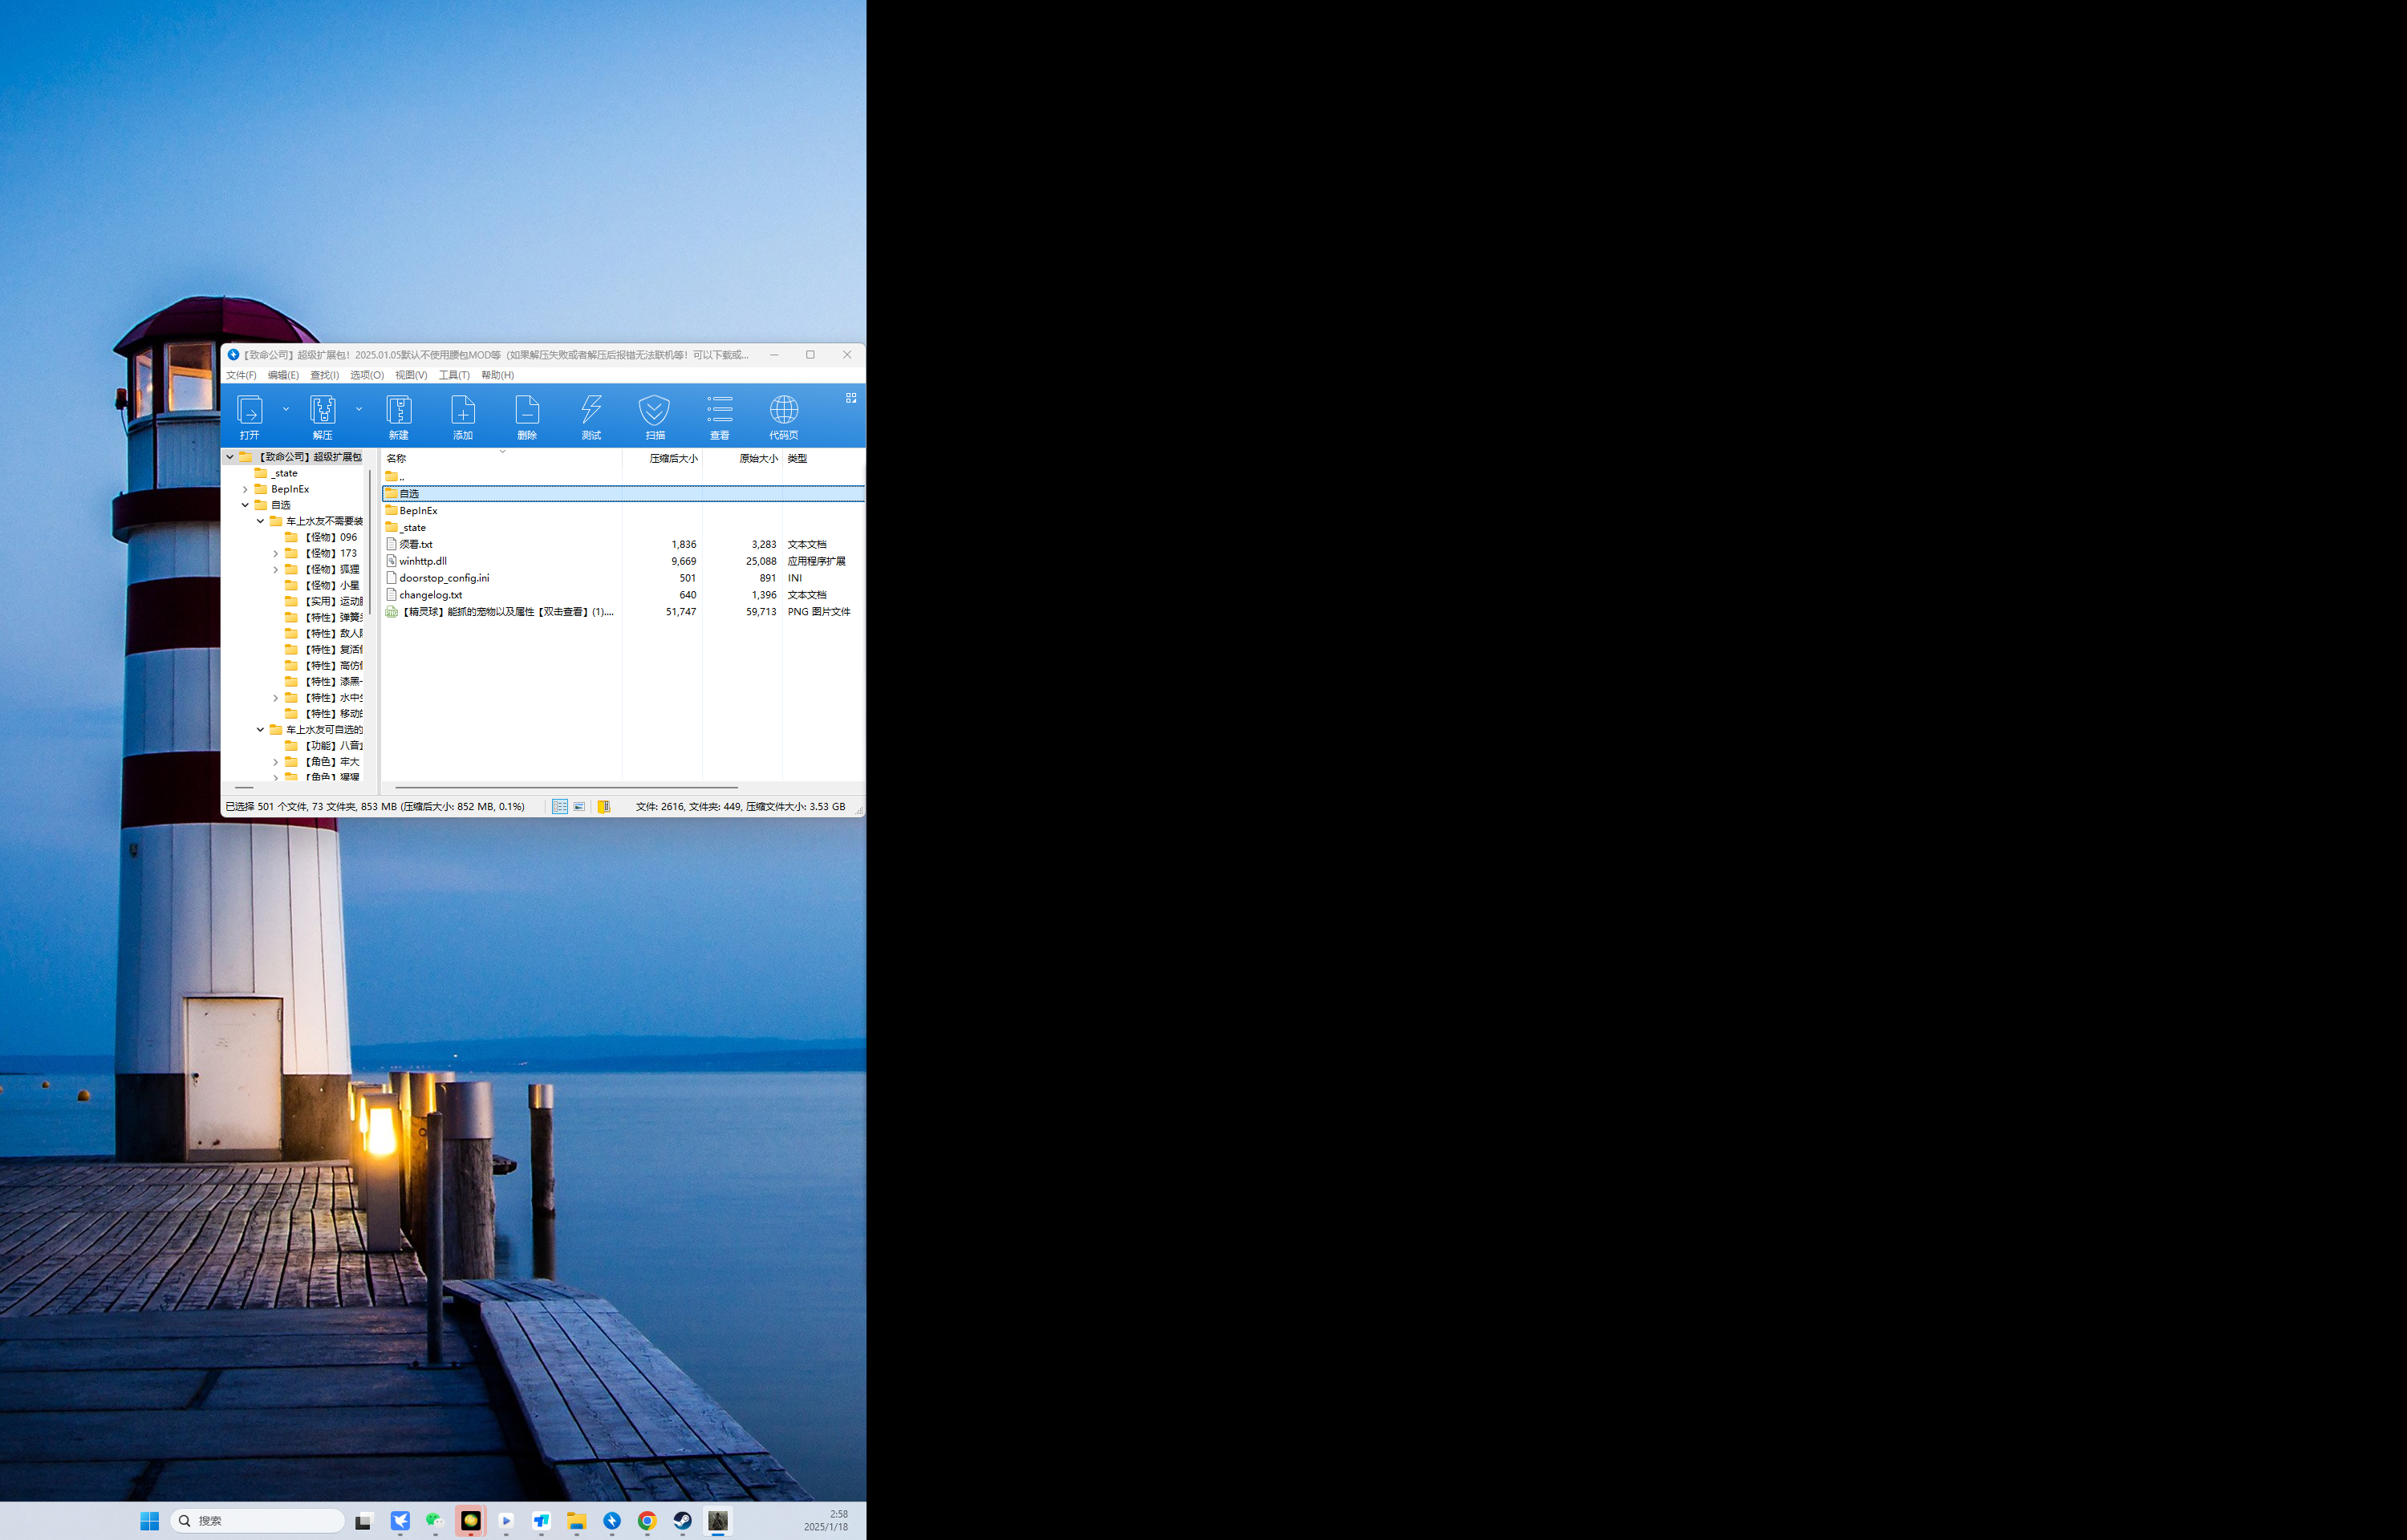The image size is (2407, 1540).
Task: Toggle thumbnail preview view in status bar
Action: 579,806
